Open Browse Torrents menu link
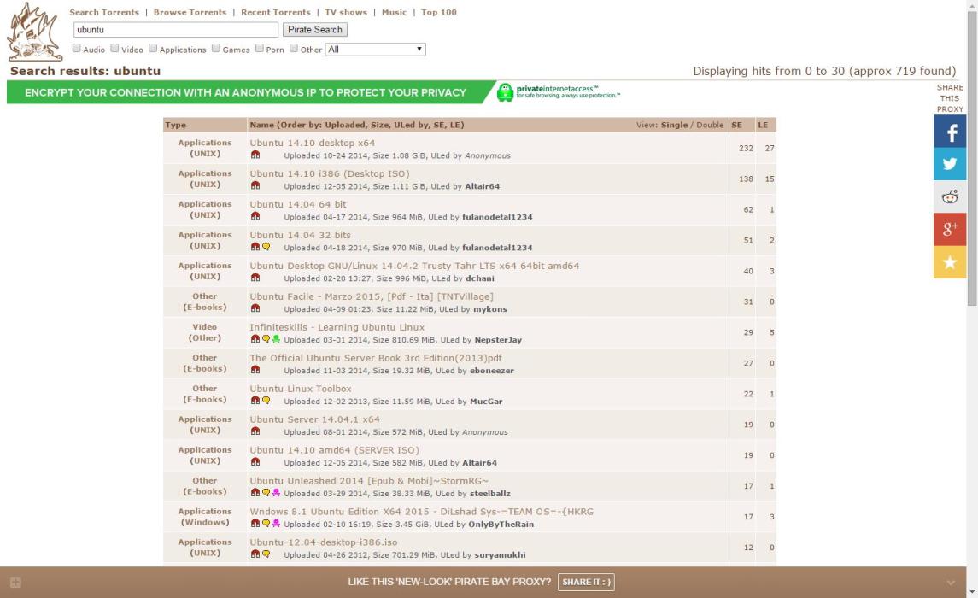The image size is (978, 598). [190, 13]
